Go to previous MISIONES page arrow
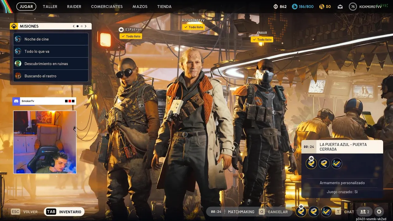393x221 pixels. (x=74, y=26)
